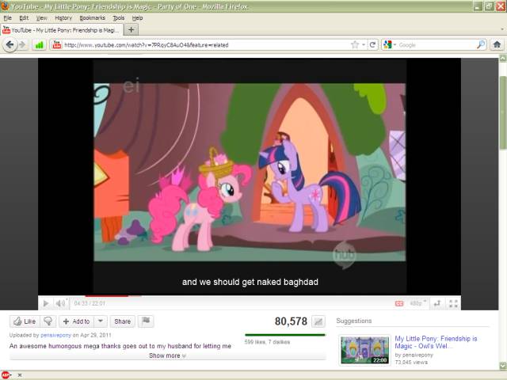Click the YouTube site icon in address bar
507x380 pixels.
point(57,44)
